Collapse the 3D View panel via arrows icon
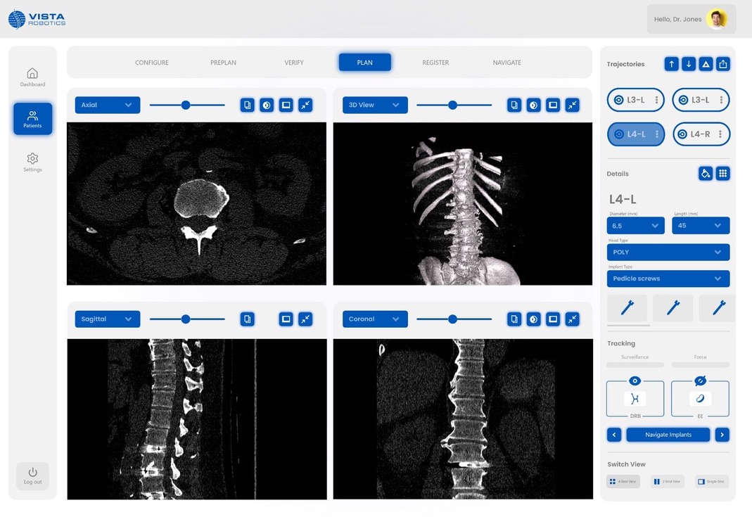The image size is (752, 517). pyautogui.click(x=572, y=105)
